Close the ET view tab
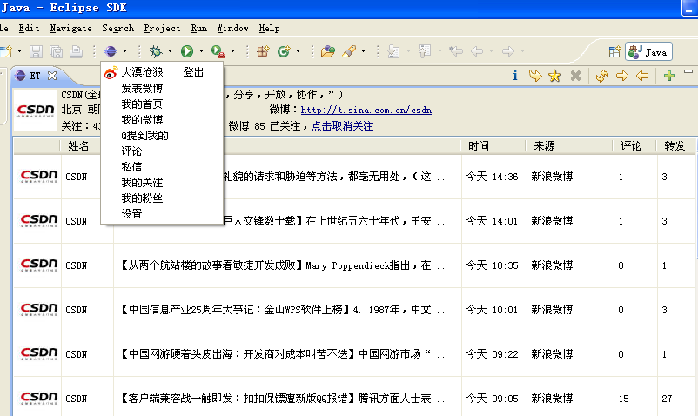 click(52, 76)
